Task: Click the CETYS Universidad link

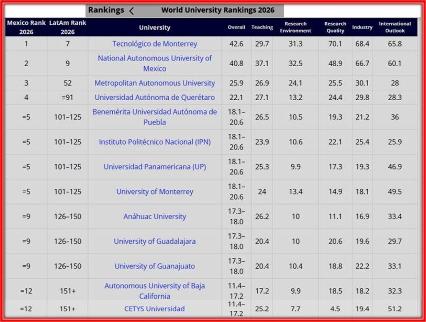Action: (x=155, y=309)
